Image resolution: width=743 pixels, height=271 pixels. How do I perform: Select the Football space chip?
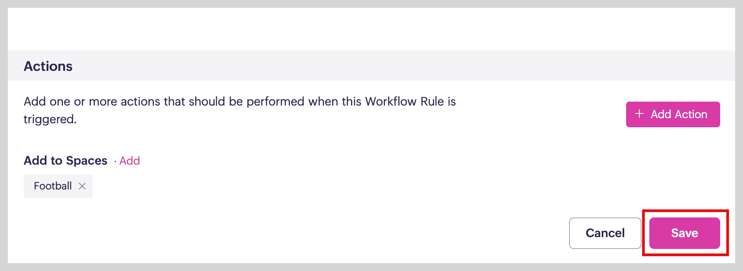coord(53,186)
